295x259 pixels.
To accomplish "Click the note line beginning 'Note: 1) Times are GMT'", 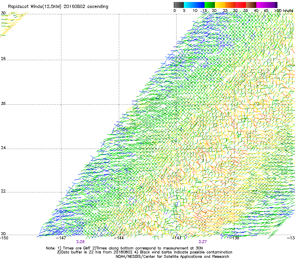I will pos(124,248).
